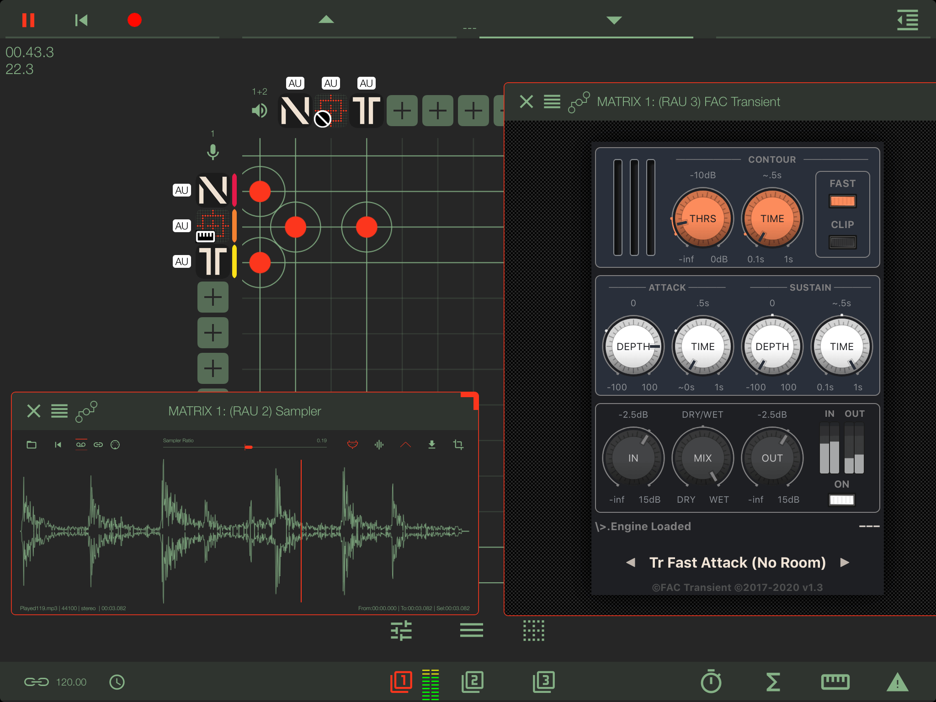Click the red caret expander in the Sampler toolbar

tap(405, 444)
